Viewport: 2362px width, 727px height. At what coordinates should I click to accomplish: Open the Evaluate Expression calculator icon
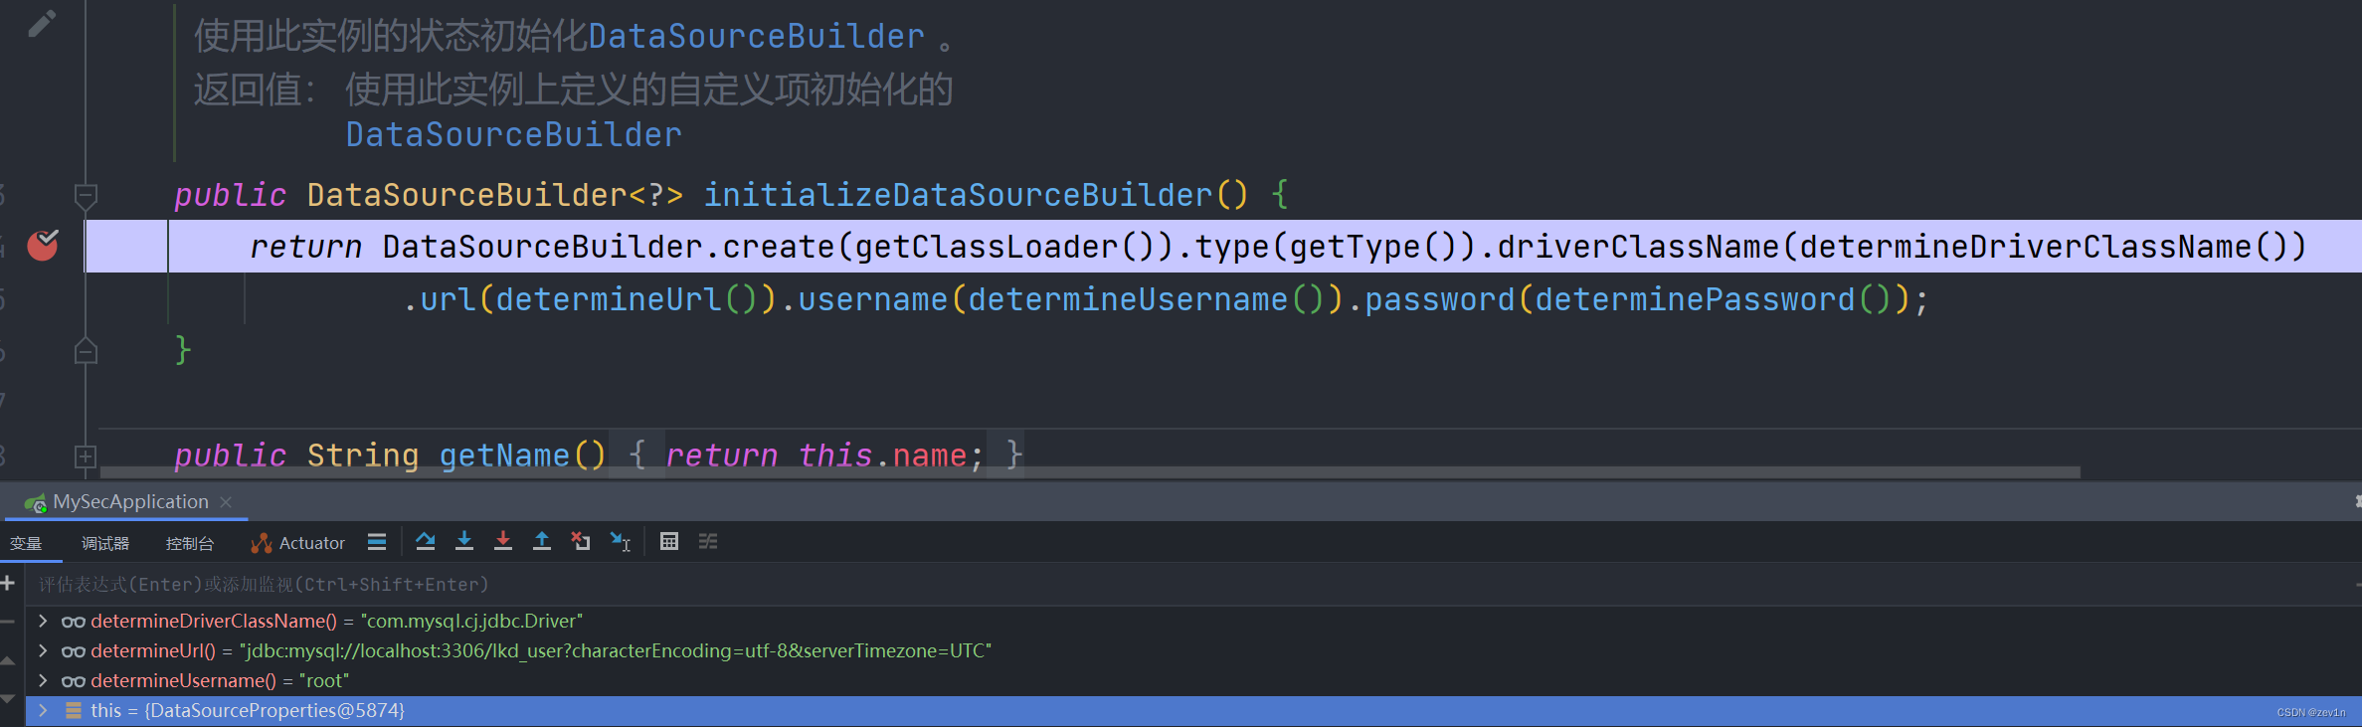669,541
